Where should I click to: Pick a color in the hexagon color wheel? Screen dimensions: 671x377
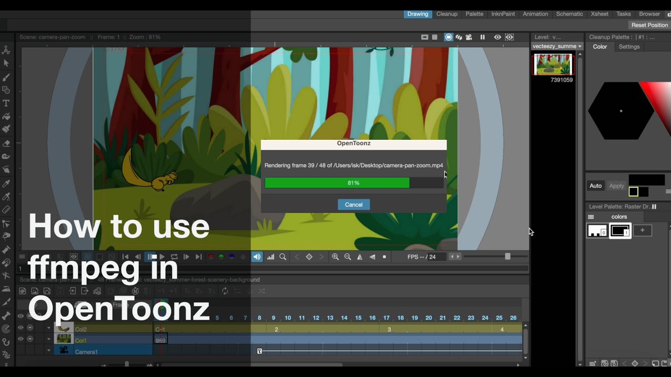621,111
